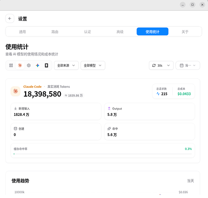Expand the date range dropdown chevron
This screenshot has height=198, width=208.
[x=194, y=65]
